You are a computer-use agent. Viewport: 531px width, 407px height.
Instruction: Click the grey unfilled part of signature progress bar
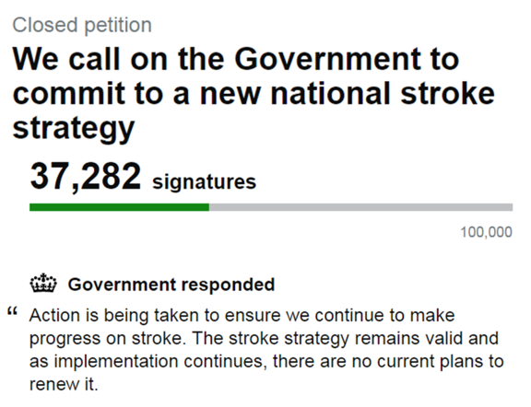point(361,207)
